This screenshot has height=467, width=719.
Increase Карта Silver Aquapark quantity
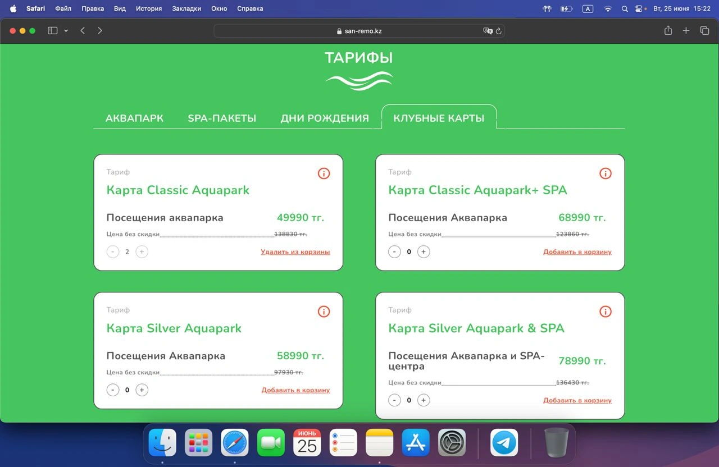tap(142, 390)
